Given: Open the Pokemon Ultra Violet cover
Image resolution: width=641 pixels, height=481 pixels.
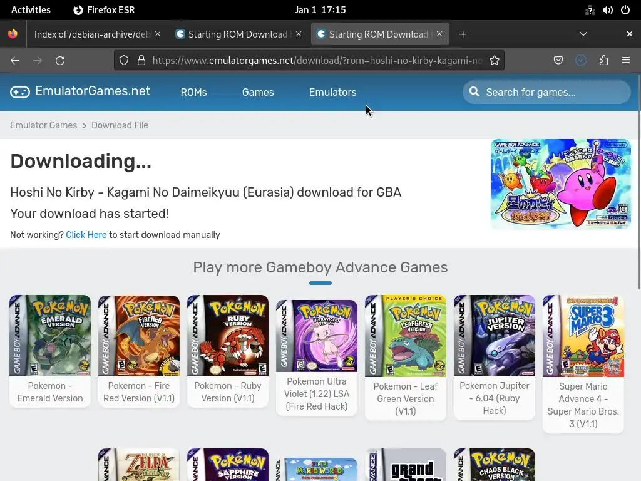Looking at the screenshot, I should (x=316, y=336).
